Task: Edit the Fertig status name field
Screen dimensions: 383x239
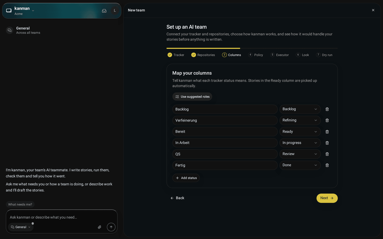Action: [x=225, y=165]
